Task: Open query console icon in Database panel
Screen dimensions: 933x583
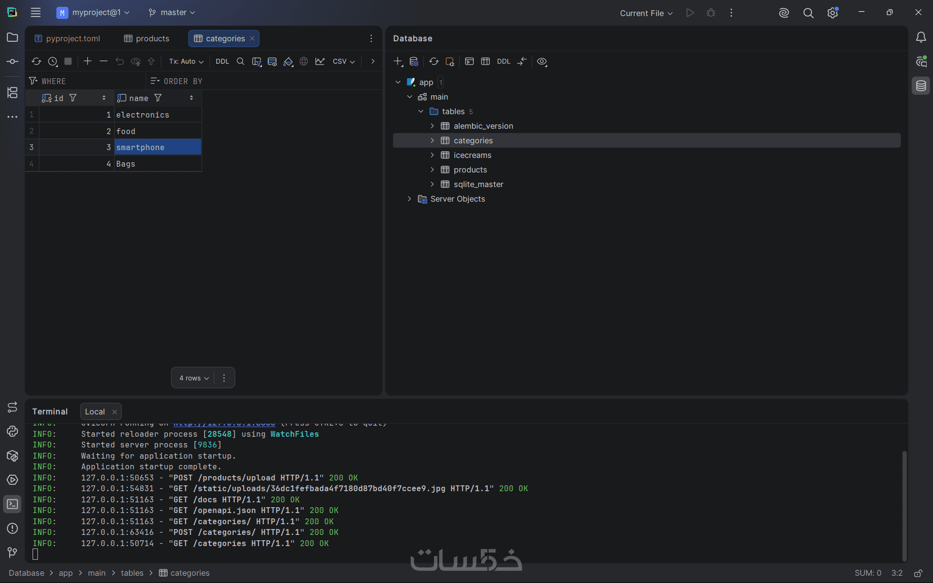Action: click(469, 61)
